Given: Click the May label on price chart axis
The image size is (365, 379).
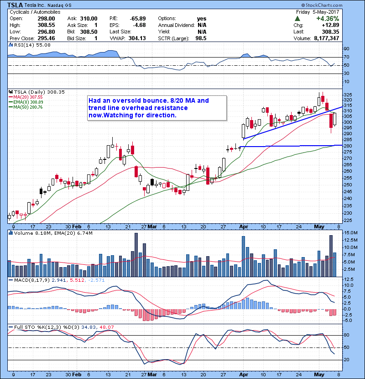Looking at the screenshot, I should (x=319, y=227).
